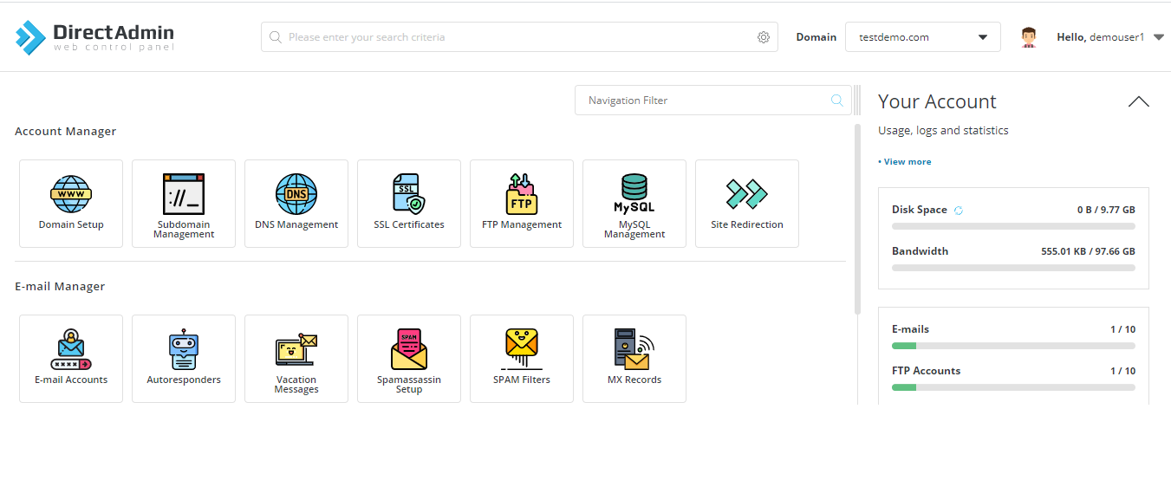Screen dimensions: 1171x487
Task: Open Autoresponders
Action: click(x=184, y=359)
